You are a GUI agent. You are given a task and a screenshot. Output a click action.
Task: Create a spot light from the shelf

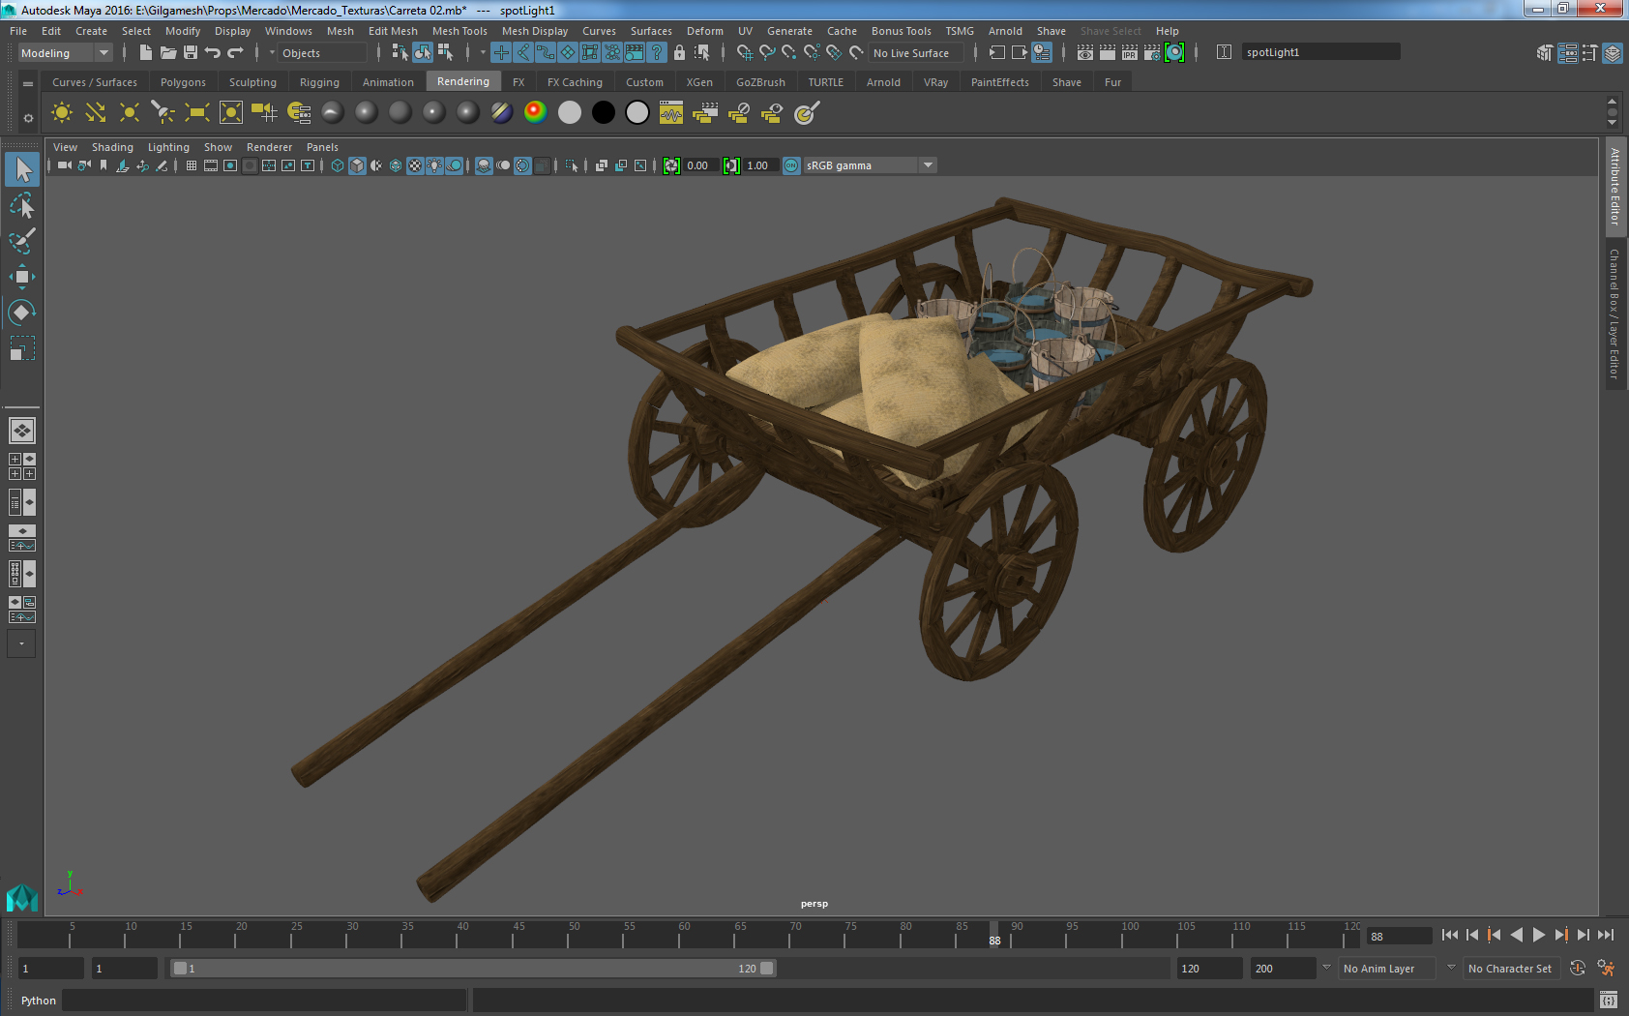(x=163, y=113)
